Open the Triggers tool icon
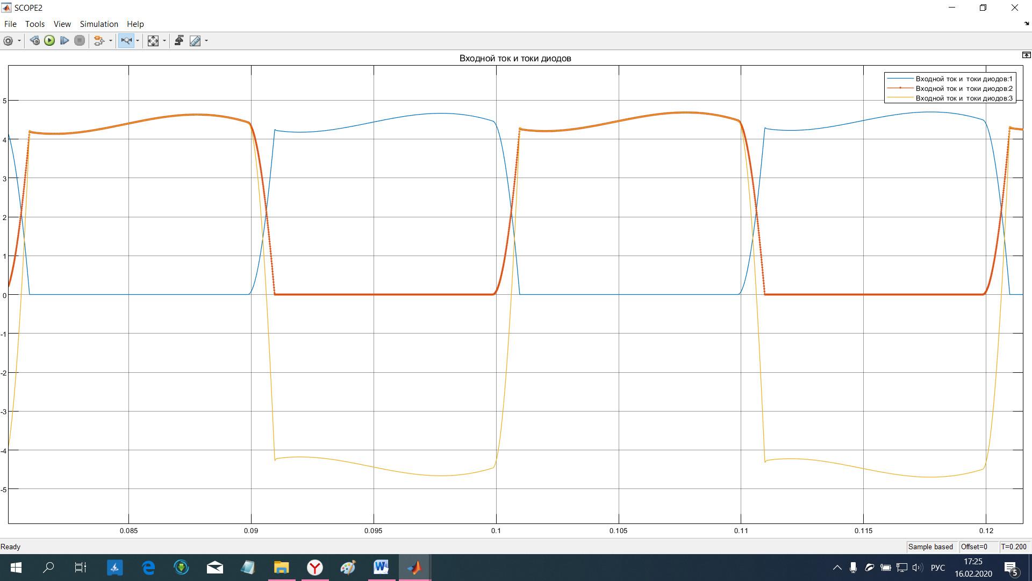The image size is (1032, 581). tap(179, 41)
